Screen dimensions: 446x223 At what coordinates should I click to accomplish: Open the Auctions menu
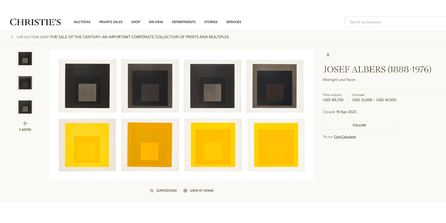pos(82,22)
